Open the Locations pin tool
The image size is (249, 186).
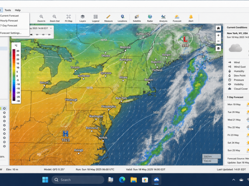(122, 18)
